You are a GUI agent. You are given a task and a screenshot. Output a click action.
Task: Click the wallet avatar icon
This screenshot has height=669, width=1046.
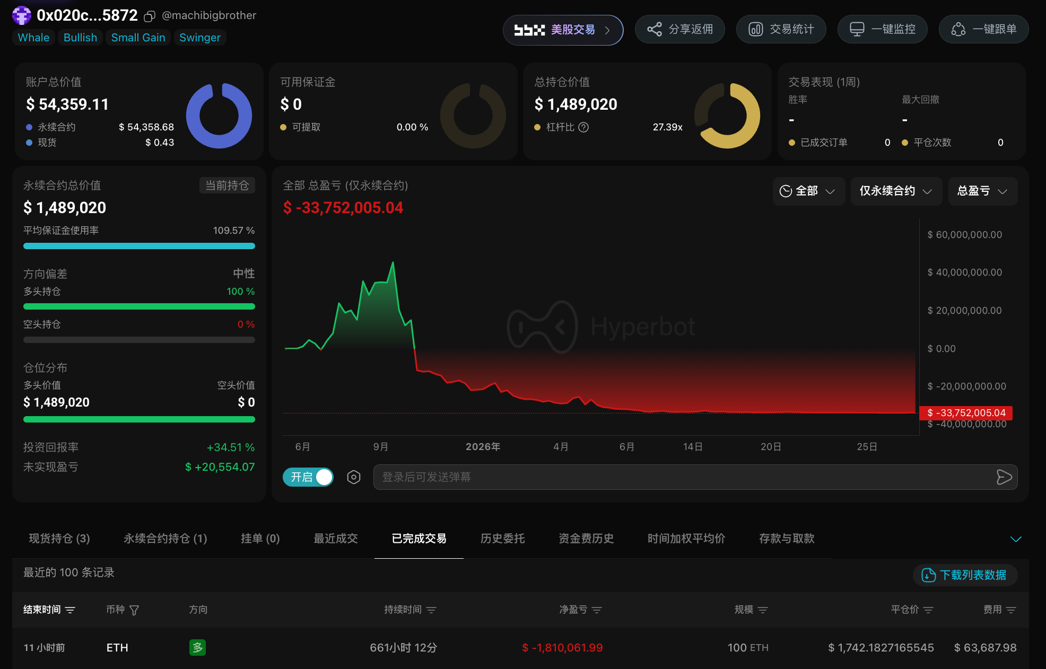(22, 15)
